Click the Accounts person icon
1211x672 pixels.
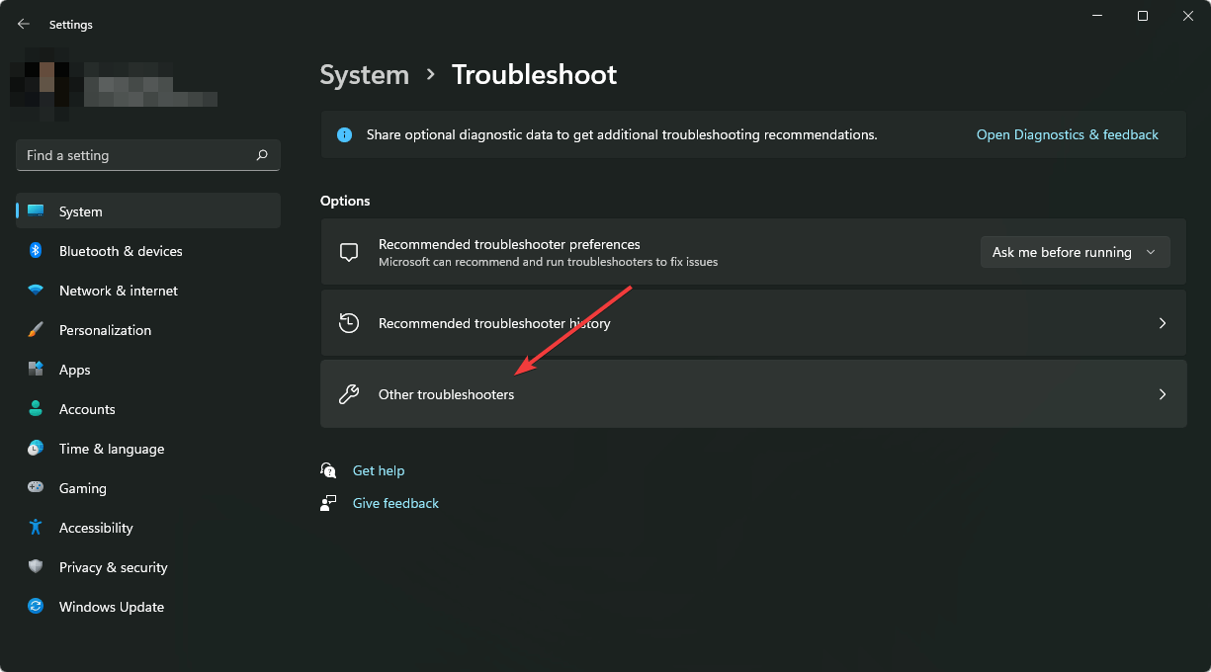36,409
